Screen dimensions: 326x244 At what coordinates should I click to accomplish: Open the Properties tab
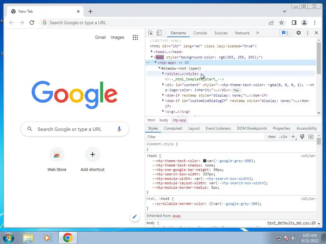coord(281,128)
